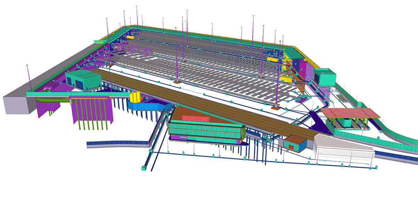
Task: Click the yellow box on deck's right side
Action: point(273,60)
